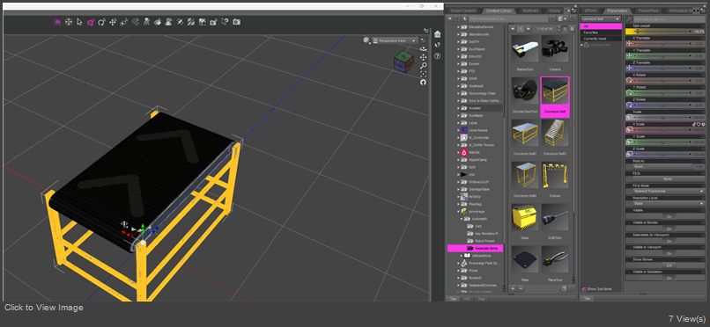710x327 pixels.
Task: Toggle the Visible On button
Action: click(669, 216)
